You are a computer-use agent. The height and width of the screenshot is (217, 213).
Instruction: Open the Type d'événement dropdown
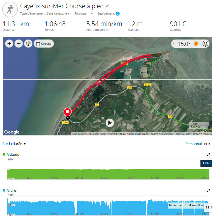pyautogui.click(x=45, y=13)
